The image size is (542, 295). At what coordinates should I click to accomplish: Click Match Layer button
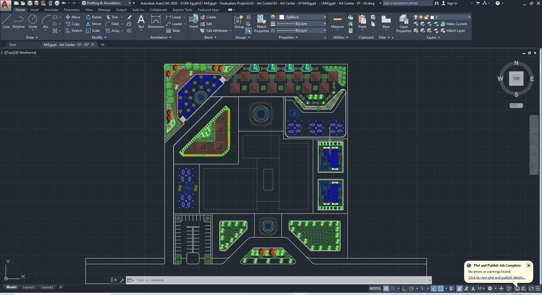pos(453,31)
